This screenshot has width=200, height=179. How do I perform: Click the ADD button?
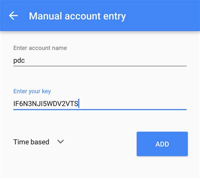(162, 144)
